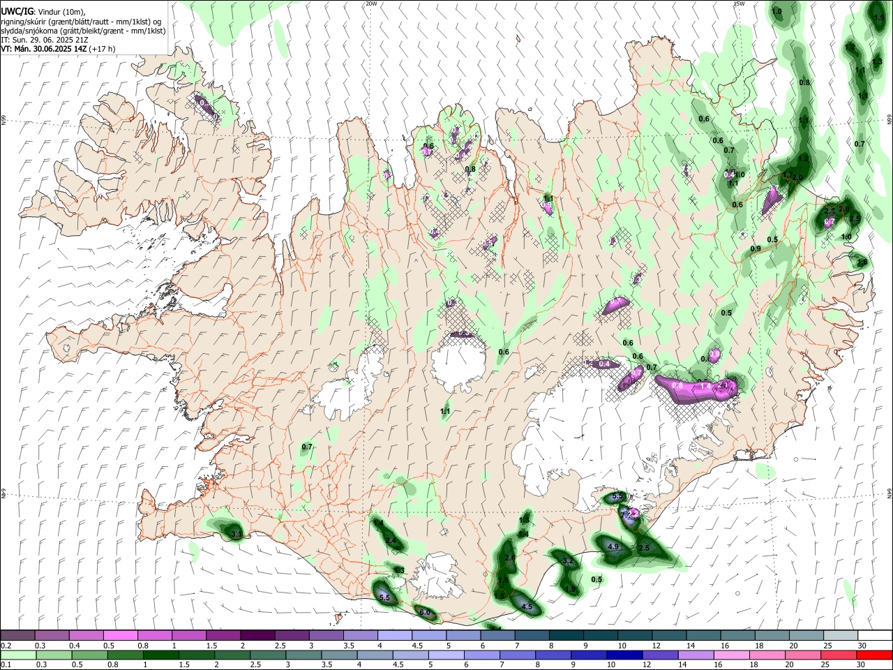Click the '0.1' rain scale label

pos(6,665)
